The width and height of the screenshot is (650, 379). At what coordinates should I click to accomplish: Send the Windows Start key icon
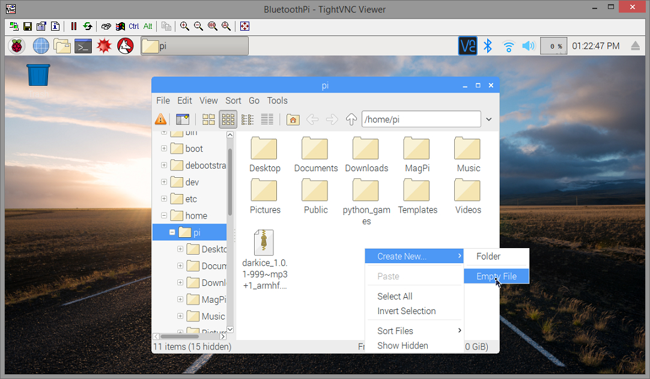coord(120,26)
